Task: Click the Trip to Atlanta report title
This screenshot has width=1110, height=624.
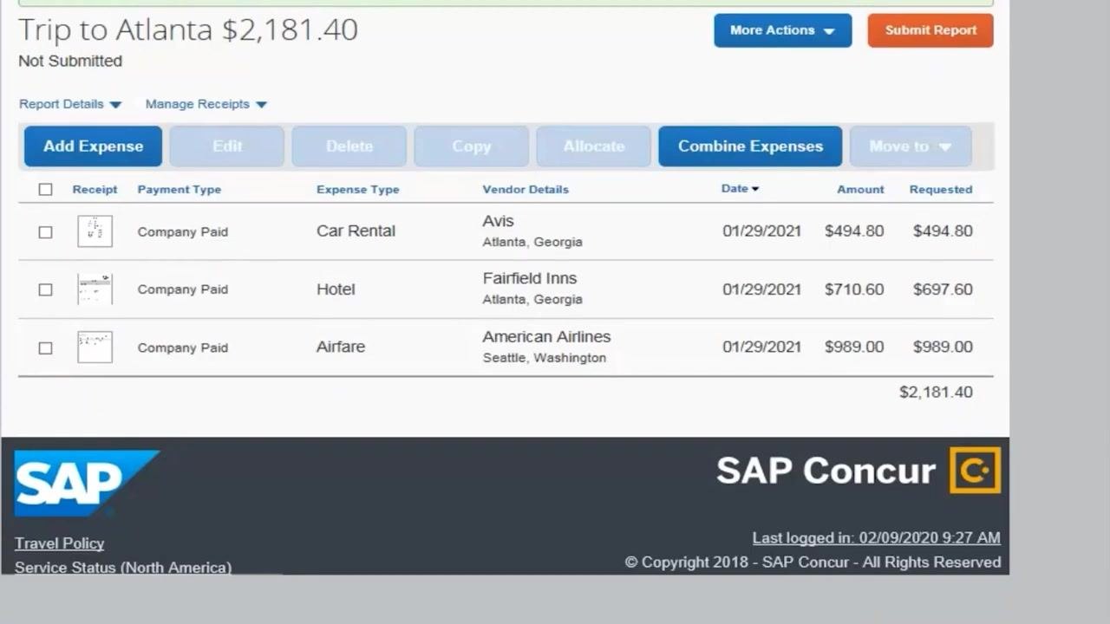Action: (188, 29)
